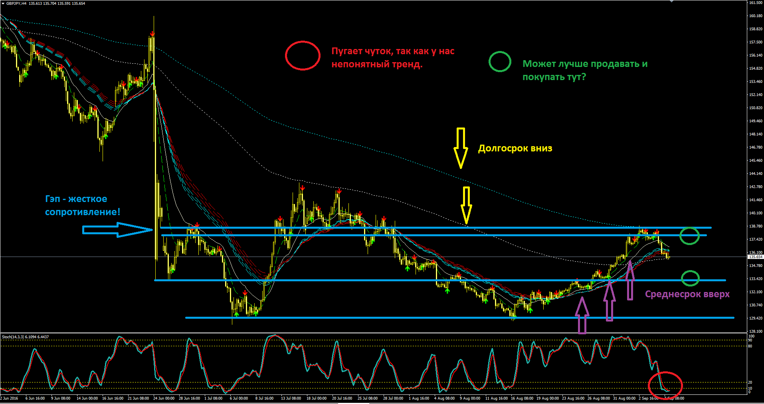Click the GBPJPY,H4 chart title
764x404 pixels.
point(16,4)
